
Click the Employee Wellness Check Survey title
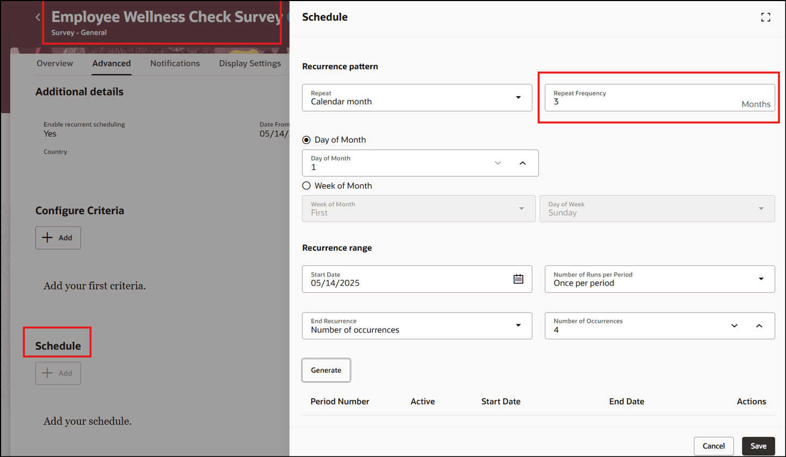pos(167,17)
